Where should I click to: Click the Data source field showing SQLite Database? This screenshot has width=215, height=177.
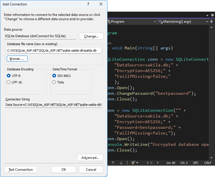40,36
